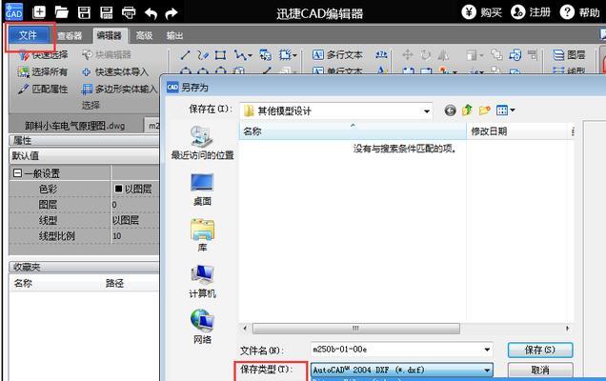
Task: Select 桌面 desktop location
Action: [202, 190]
